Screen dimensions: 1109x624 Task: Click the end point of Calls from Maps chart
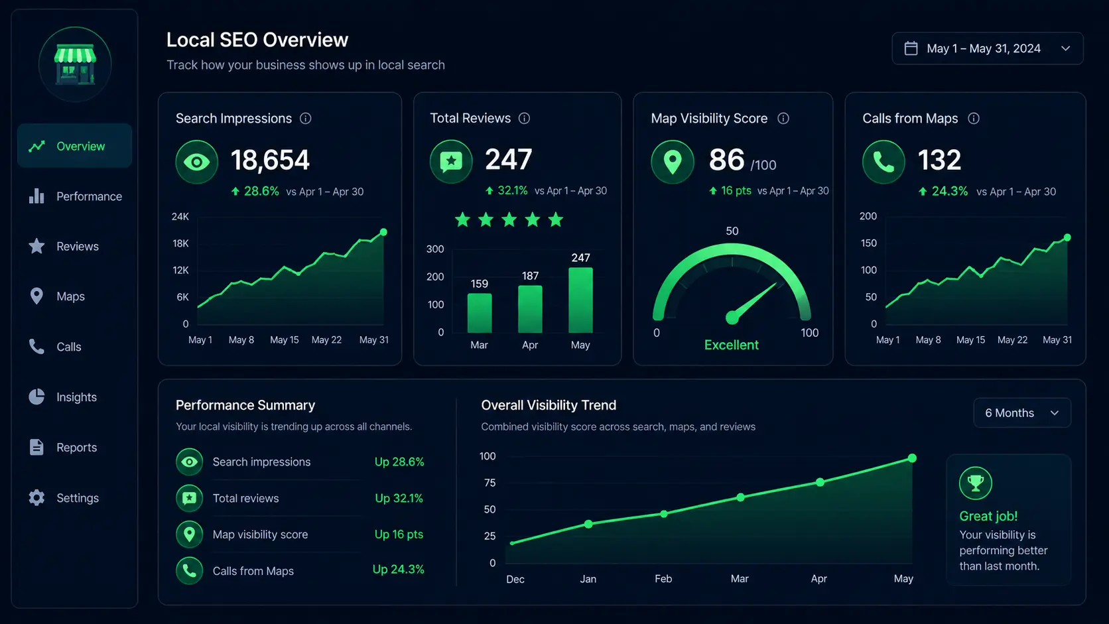(1067, 237)
